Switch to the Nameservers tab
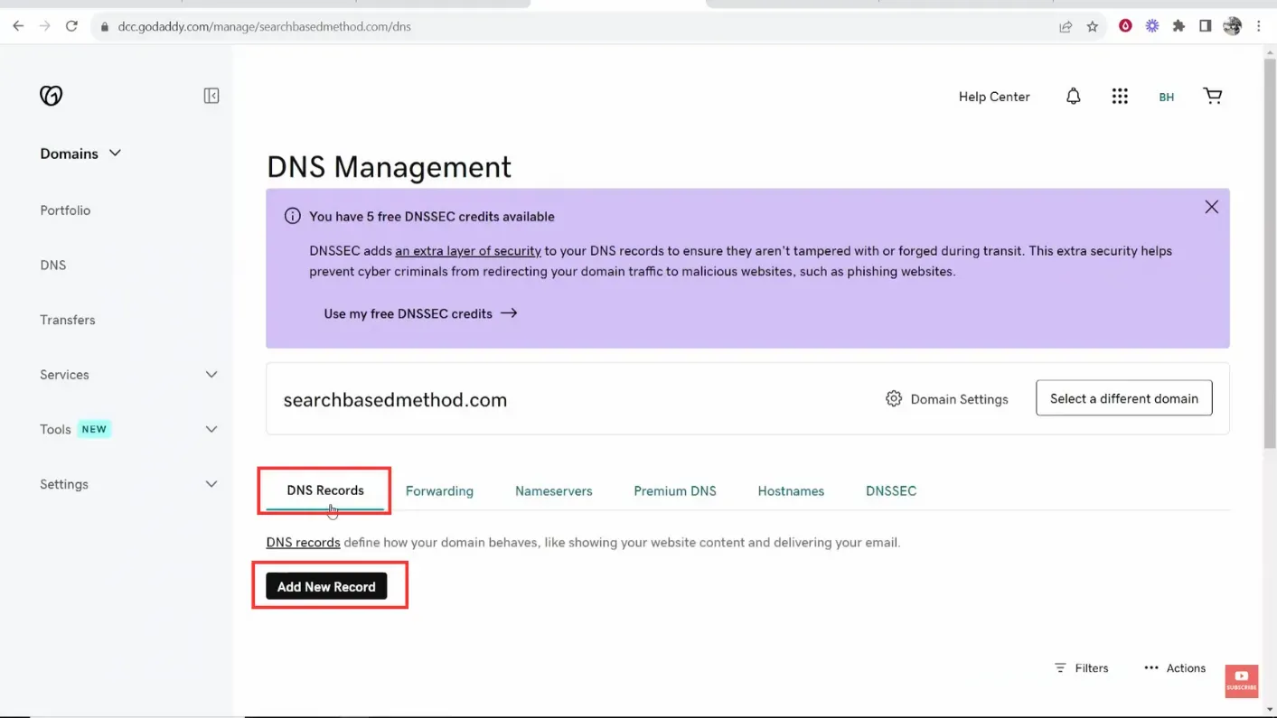The image size is (1277, 718). (554, 491)
